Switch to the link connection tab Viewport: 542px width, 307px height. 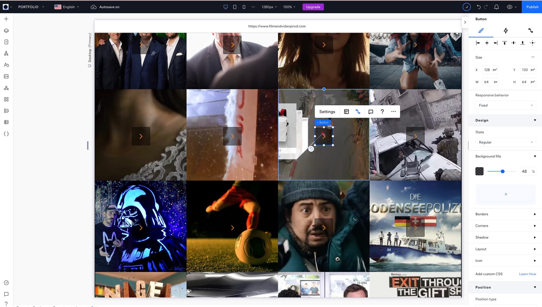[x=530, y=30]
